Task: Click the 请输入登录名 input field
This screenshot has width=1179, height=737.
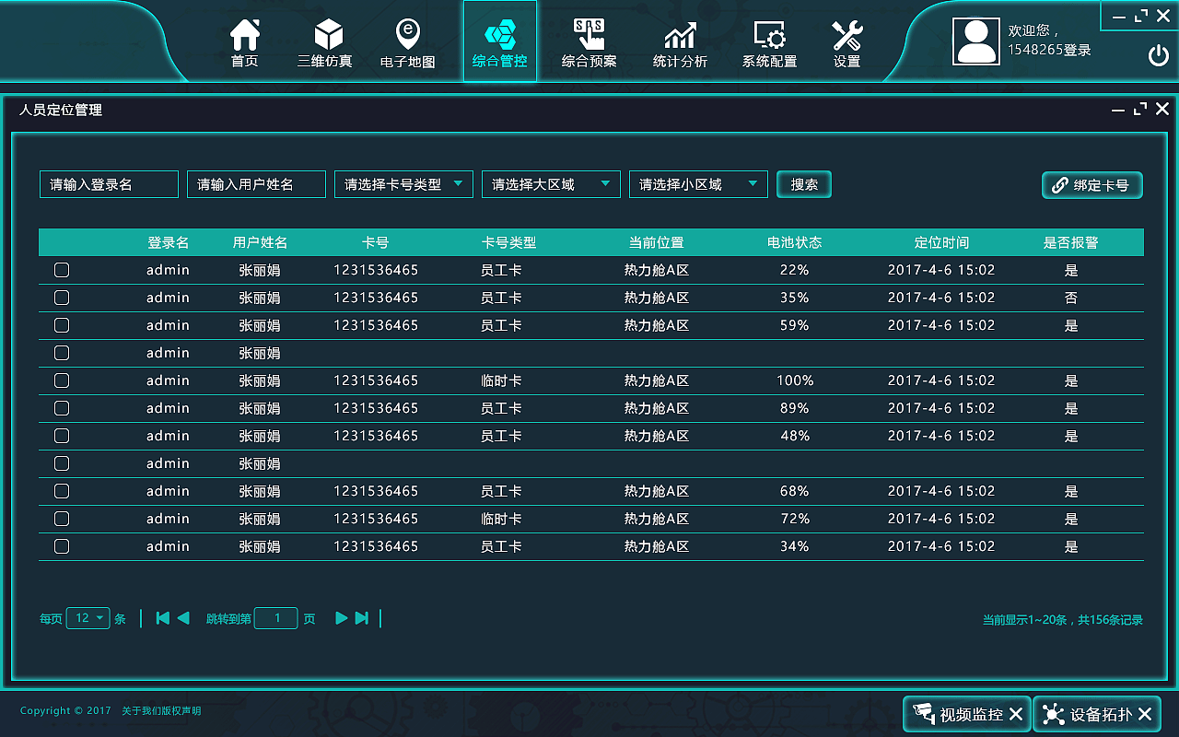Action: pos(109,184)
